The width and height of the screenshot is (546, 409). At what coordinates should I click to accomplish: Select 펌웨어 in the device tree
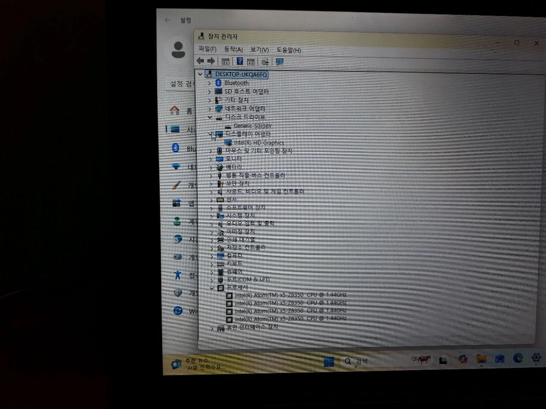click(x=234, y=272)
